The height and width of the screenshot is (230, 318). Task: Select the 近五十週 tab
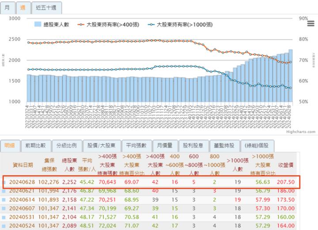click(x=47, y=8)
